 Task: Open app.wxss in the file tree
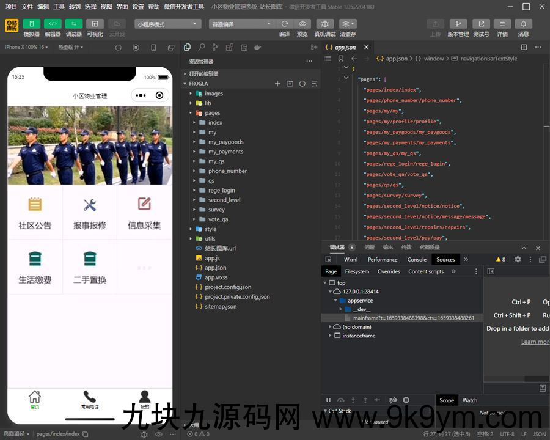coord(216,277)
